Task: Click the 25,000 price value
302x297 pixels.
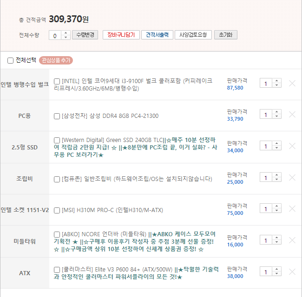Action: tap(235, 182)
